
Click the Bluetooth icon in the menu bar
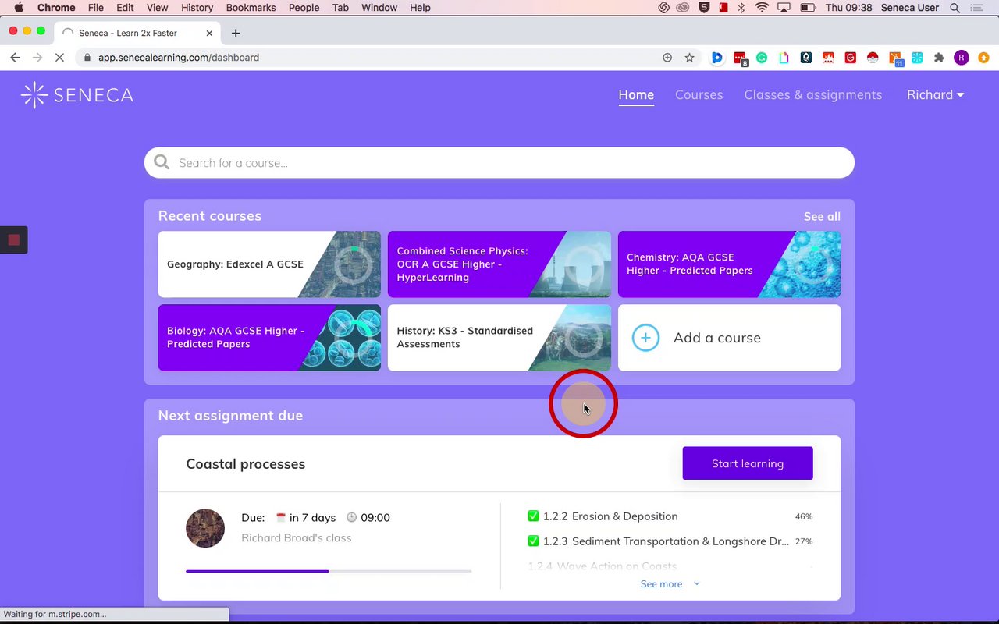point(741,8)
